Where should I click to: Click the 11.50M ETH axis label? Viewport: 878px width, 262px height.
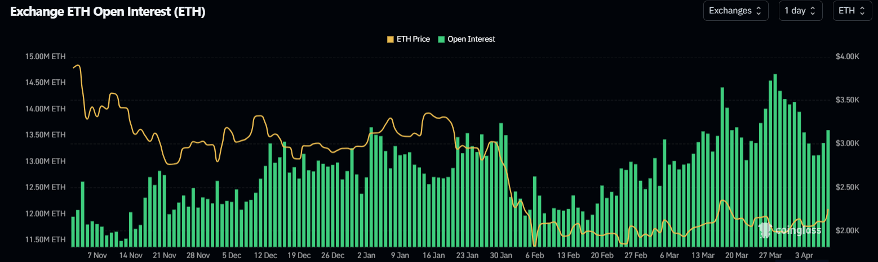[x=45, y=240]
